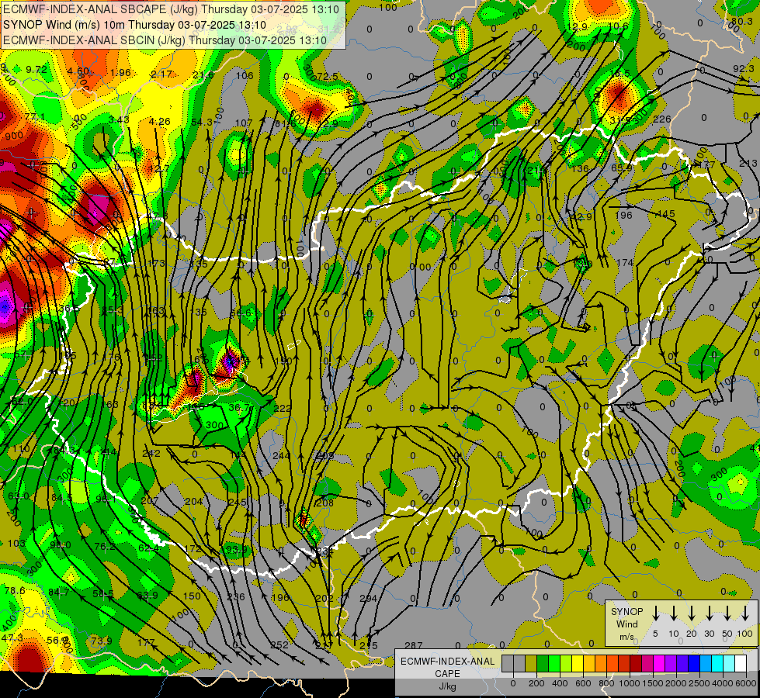Pick the pure yellow CAPE legend swatch

[x=578, y=664]
